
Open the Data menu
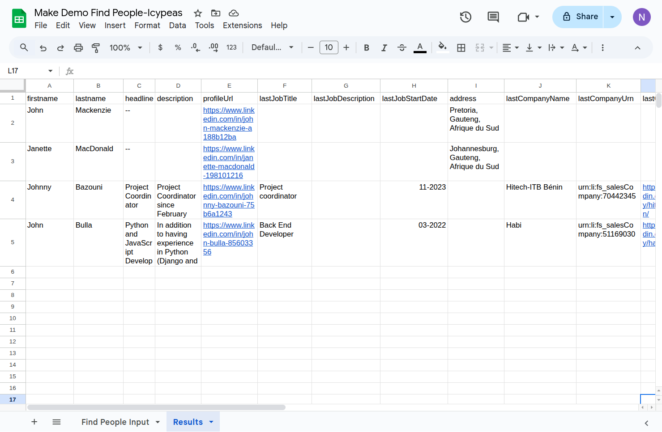(x=177, y=25)
